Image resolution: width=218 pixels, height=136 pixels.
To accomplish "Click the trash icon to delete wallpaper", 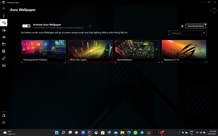I will (182, 26).
